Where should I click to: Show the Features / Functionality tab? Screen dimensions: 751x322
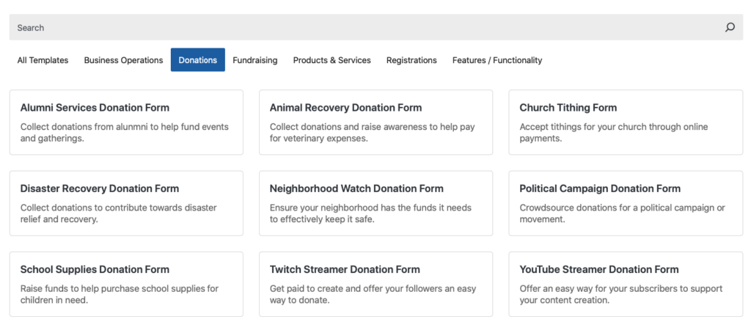[x=497, y=60]
